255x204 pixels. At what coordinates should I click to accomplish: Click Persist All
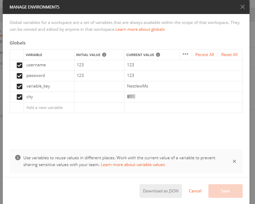pyautogui.click(x=205, y=55)
